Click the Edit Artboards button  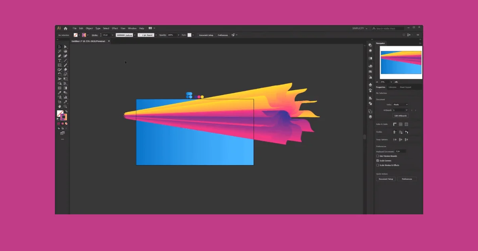[400, 116]
